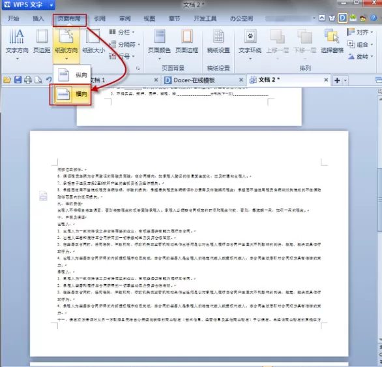The height and width of the screenshot is (367, 382).
Task: Click the open folder icon in quick toolbar
Action: pos(7,80)
